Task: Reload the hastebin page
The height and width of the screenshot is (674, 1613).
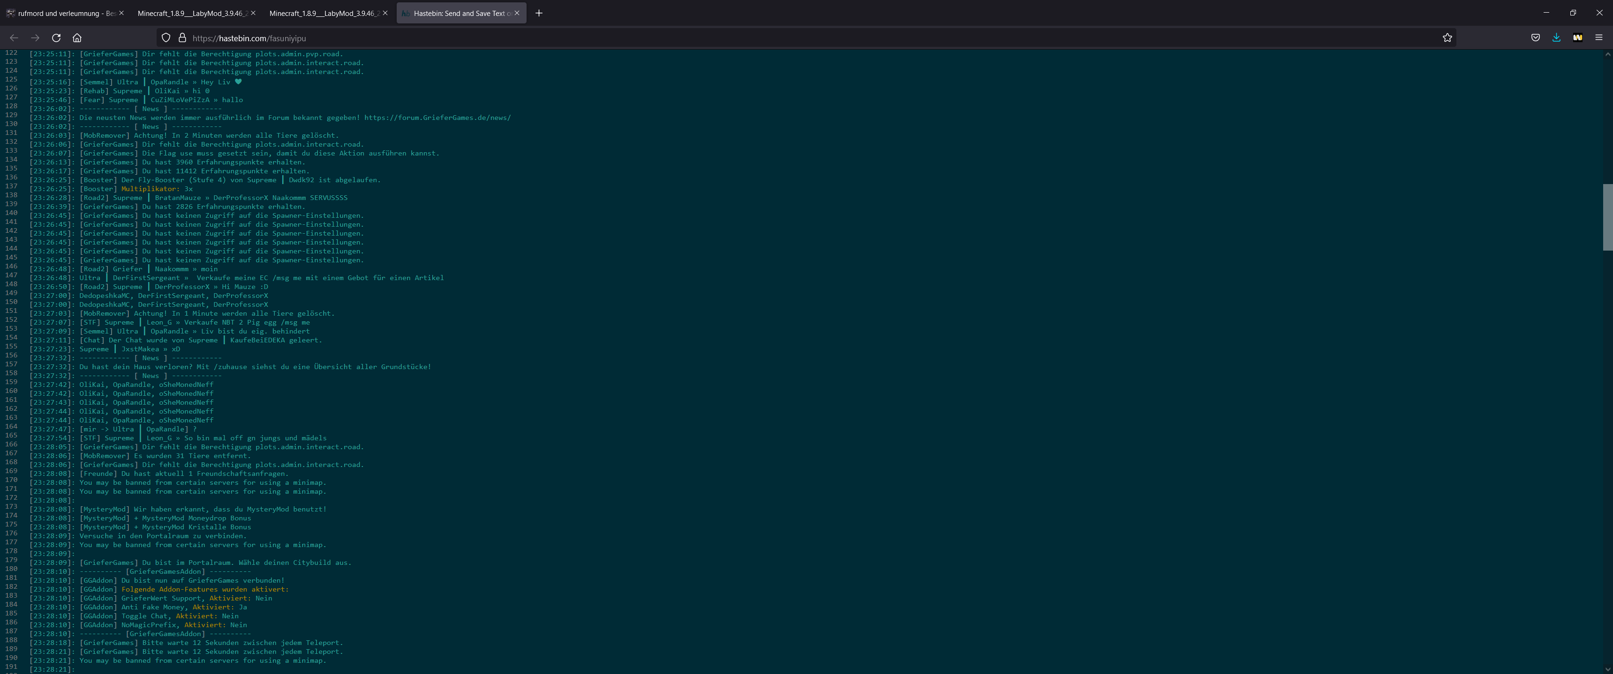Action: (56, 37)
